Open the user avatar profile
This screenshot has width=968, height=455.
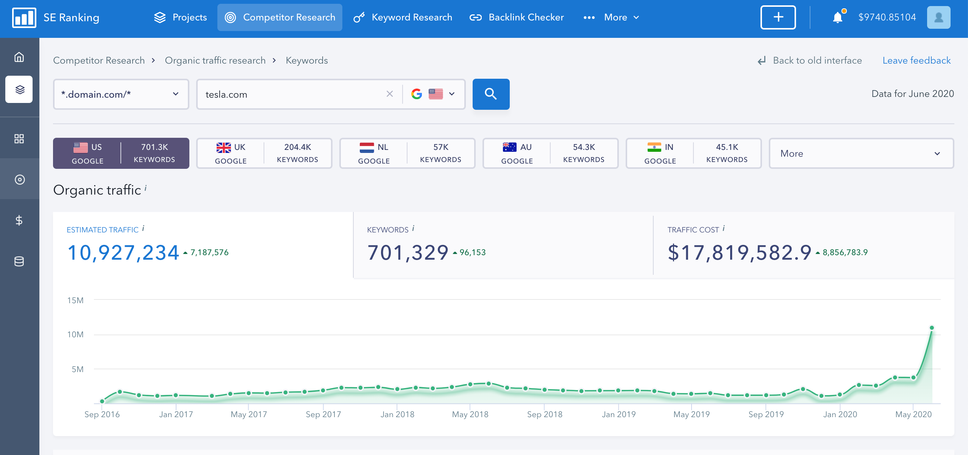938,17
